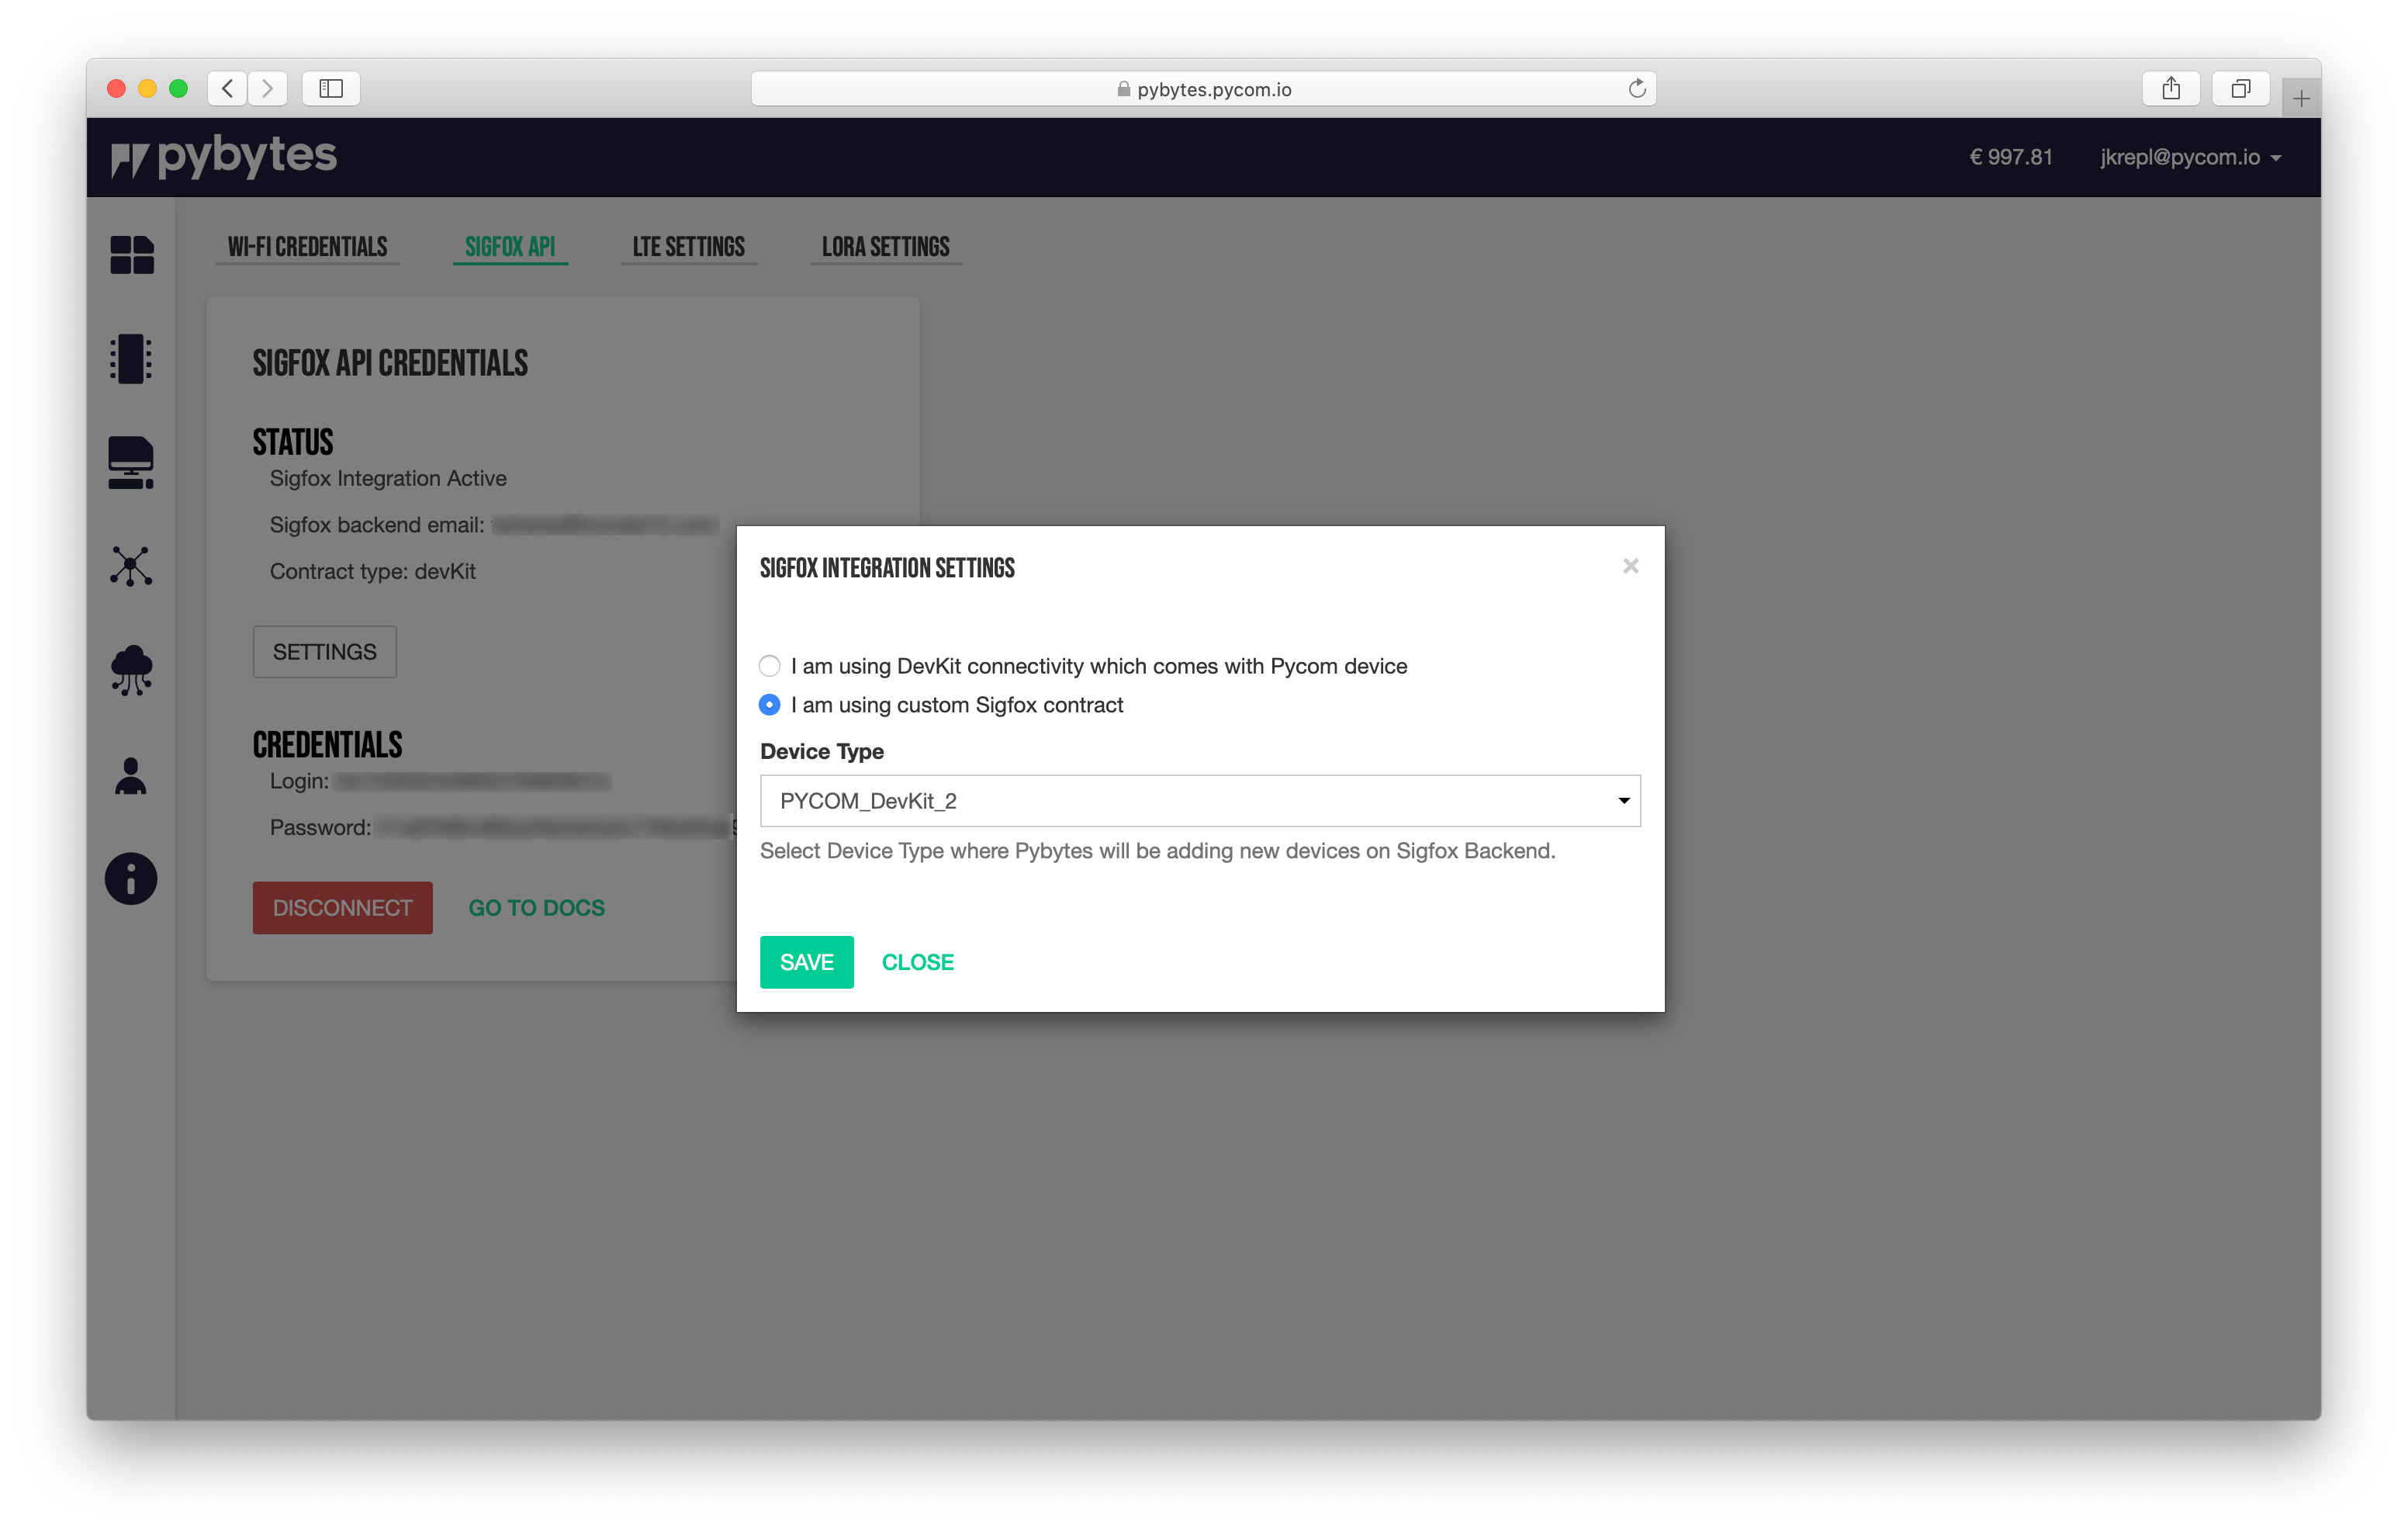Image resolution: width=2408 pixels, height=1535 pixels.
Task: Toggle the Safari sidebar button
Action: click(x=331, y=89)
